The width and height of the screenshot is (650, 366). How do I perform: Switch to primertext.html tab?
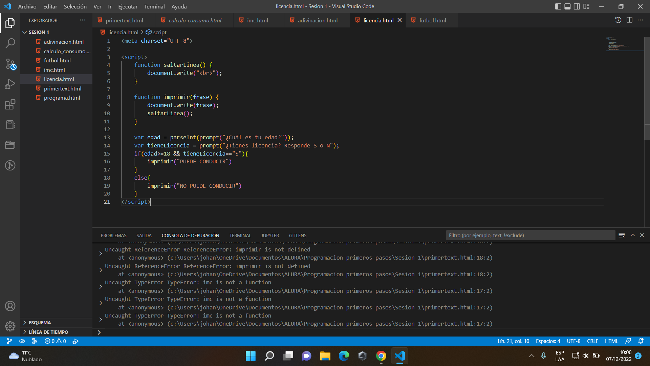point(124,20)
